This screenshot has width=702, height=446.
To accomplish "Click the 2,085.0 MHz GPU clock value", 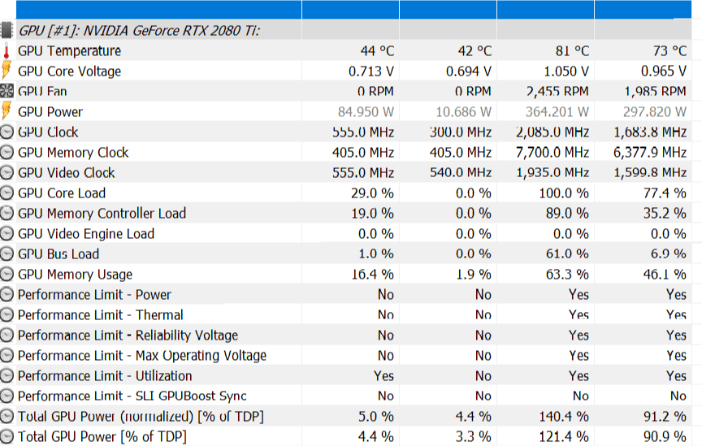I will click(x=552, y=132).
